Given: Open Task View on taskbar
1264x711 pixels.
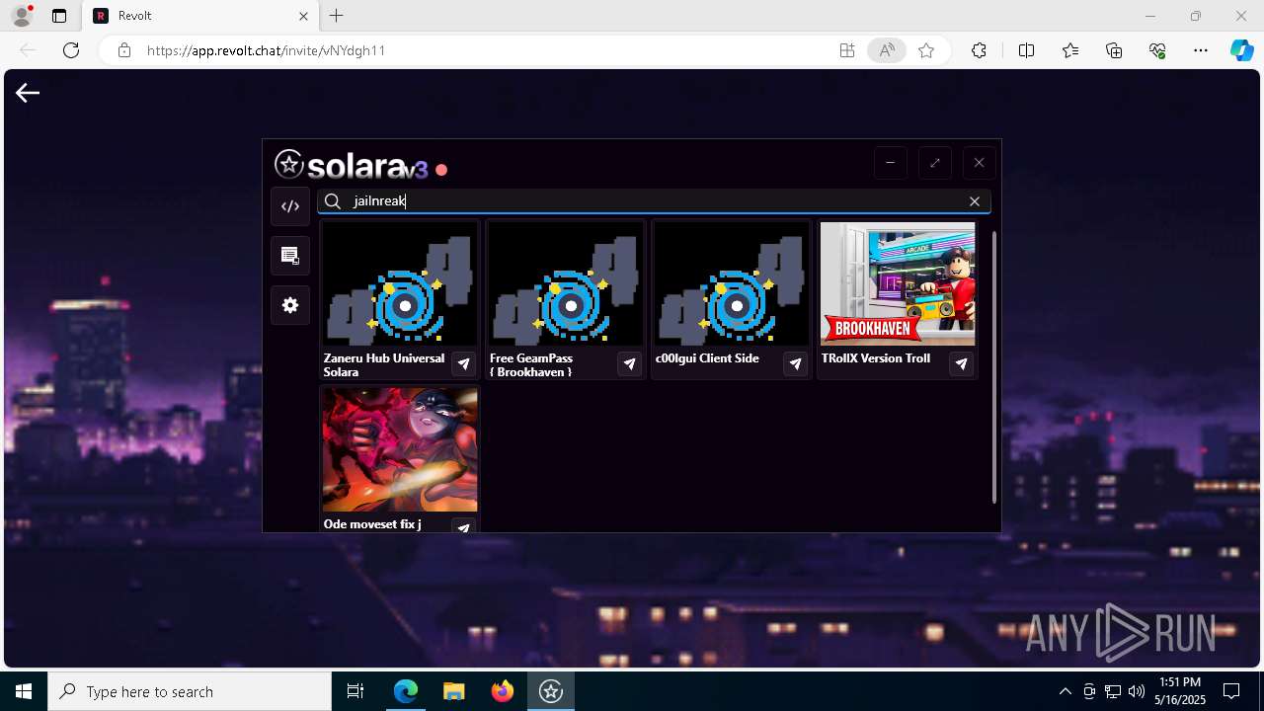Looking at the screenshot, I should point(355,691).
